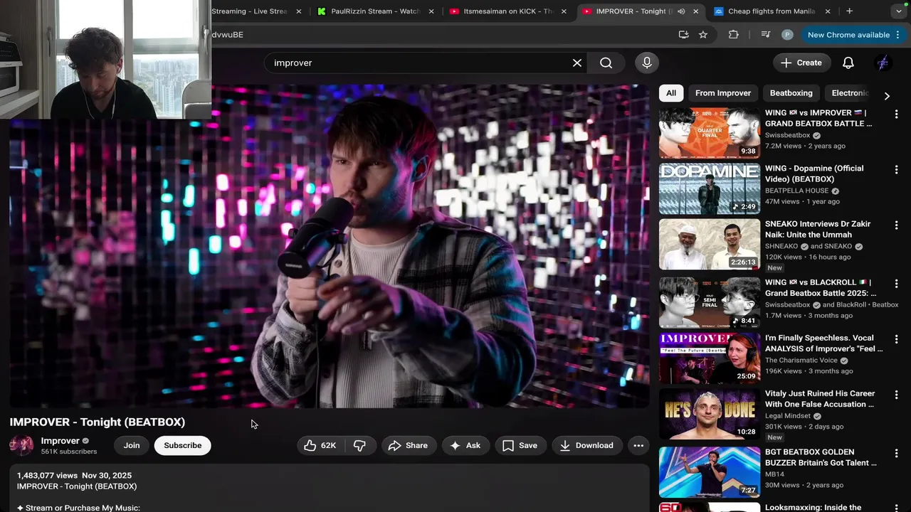This screenshot has width=911, height=512.
Task: Open WING vs BLACKROLL video title
Action: (x=821, y=287)
